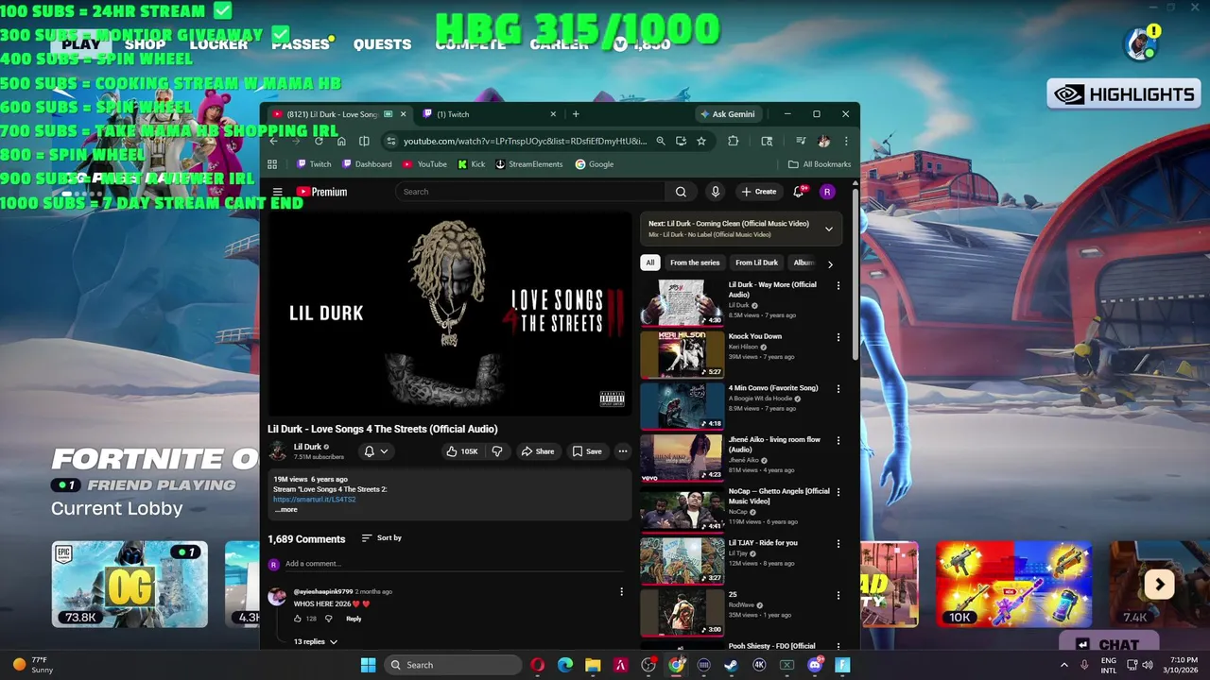Show hidden system tray icons
The image size is (1210, 680).
click(1063, 665)
